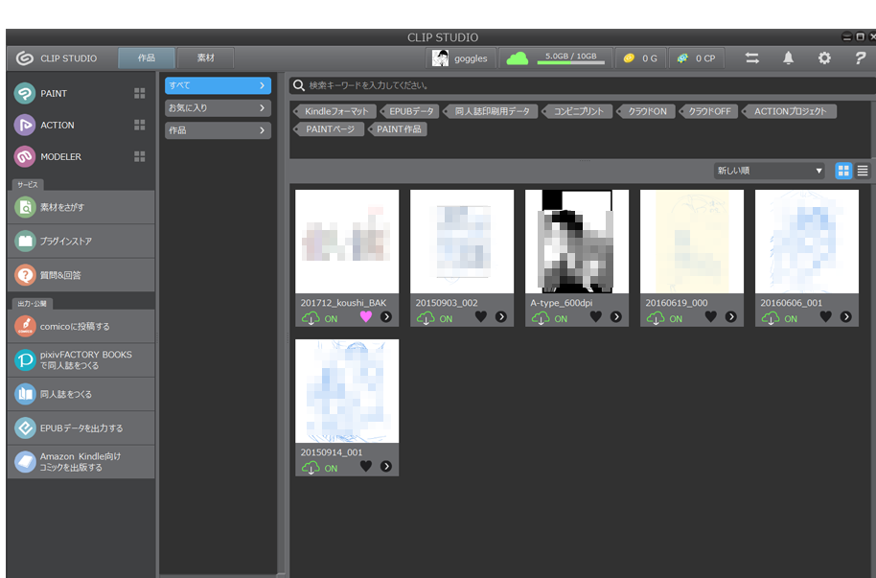
Task: Open CLIP STUDIO MODELER app
Action: coord(59,157)
